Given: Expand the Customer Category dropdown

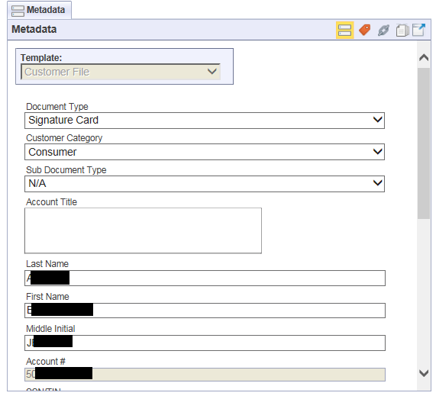Looking at the screenshot, I should (205, 152).
